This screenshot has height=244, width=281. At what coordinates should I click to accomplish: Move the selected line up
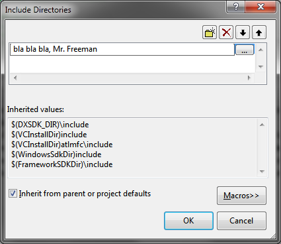[x=259, y=32]
